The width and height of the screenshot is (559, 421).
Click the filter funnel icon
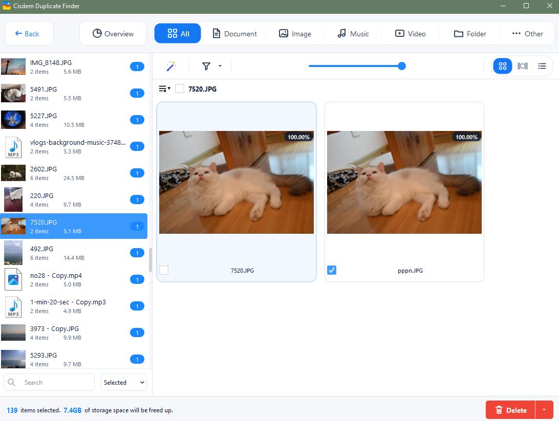pos(206,67)
